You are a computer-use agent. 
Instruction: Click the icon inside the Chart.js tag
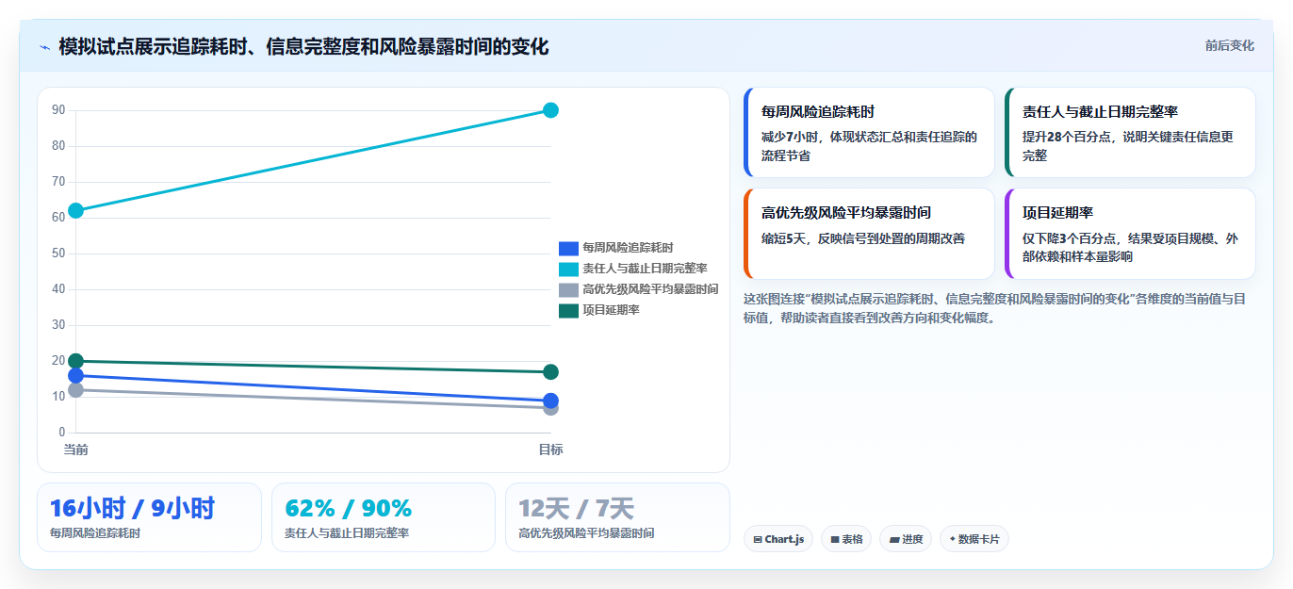tap(758, 540)
